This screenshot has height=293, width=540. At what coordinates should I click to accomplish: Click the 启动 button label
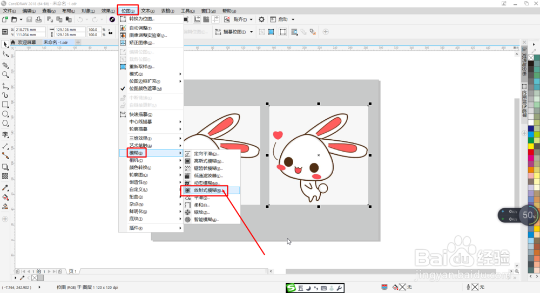tap(283, 19)
